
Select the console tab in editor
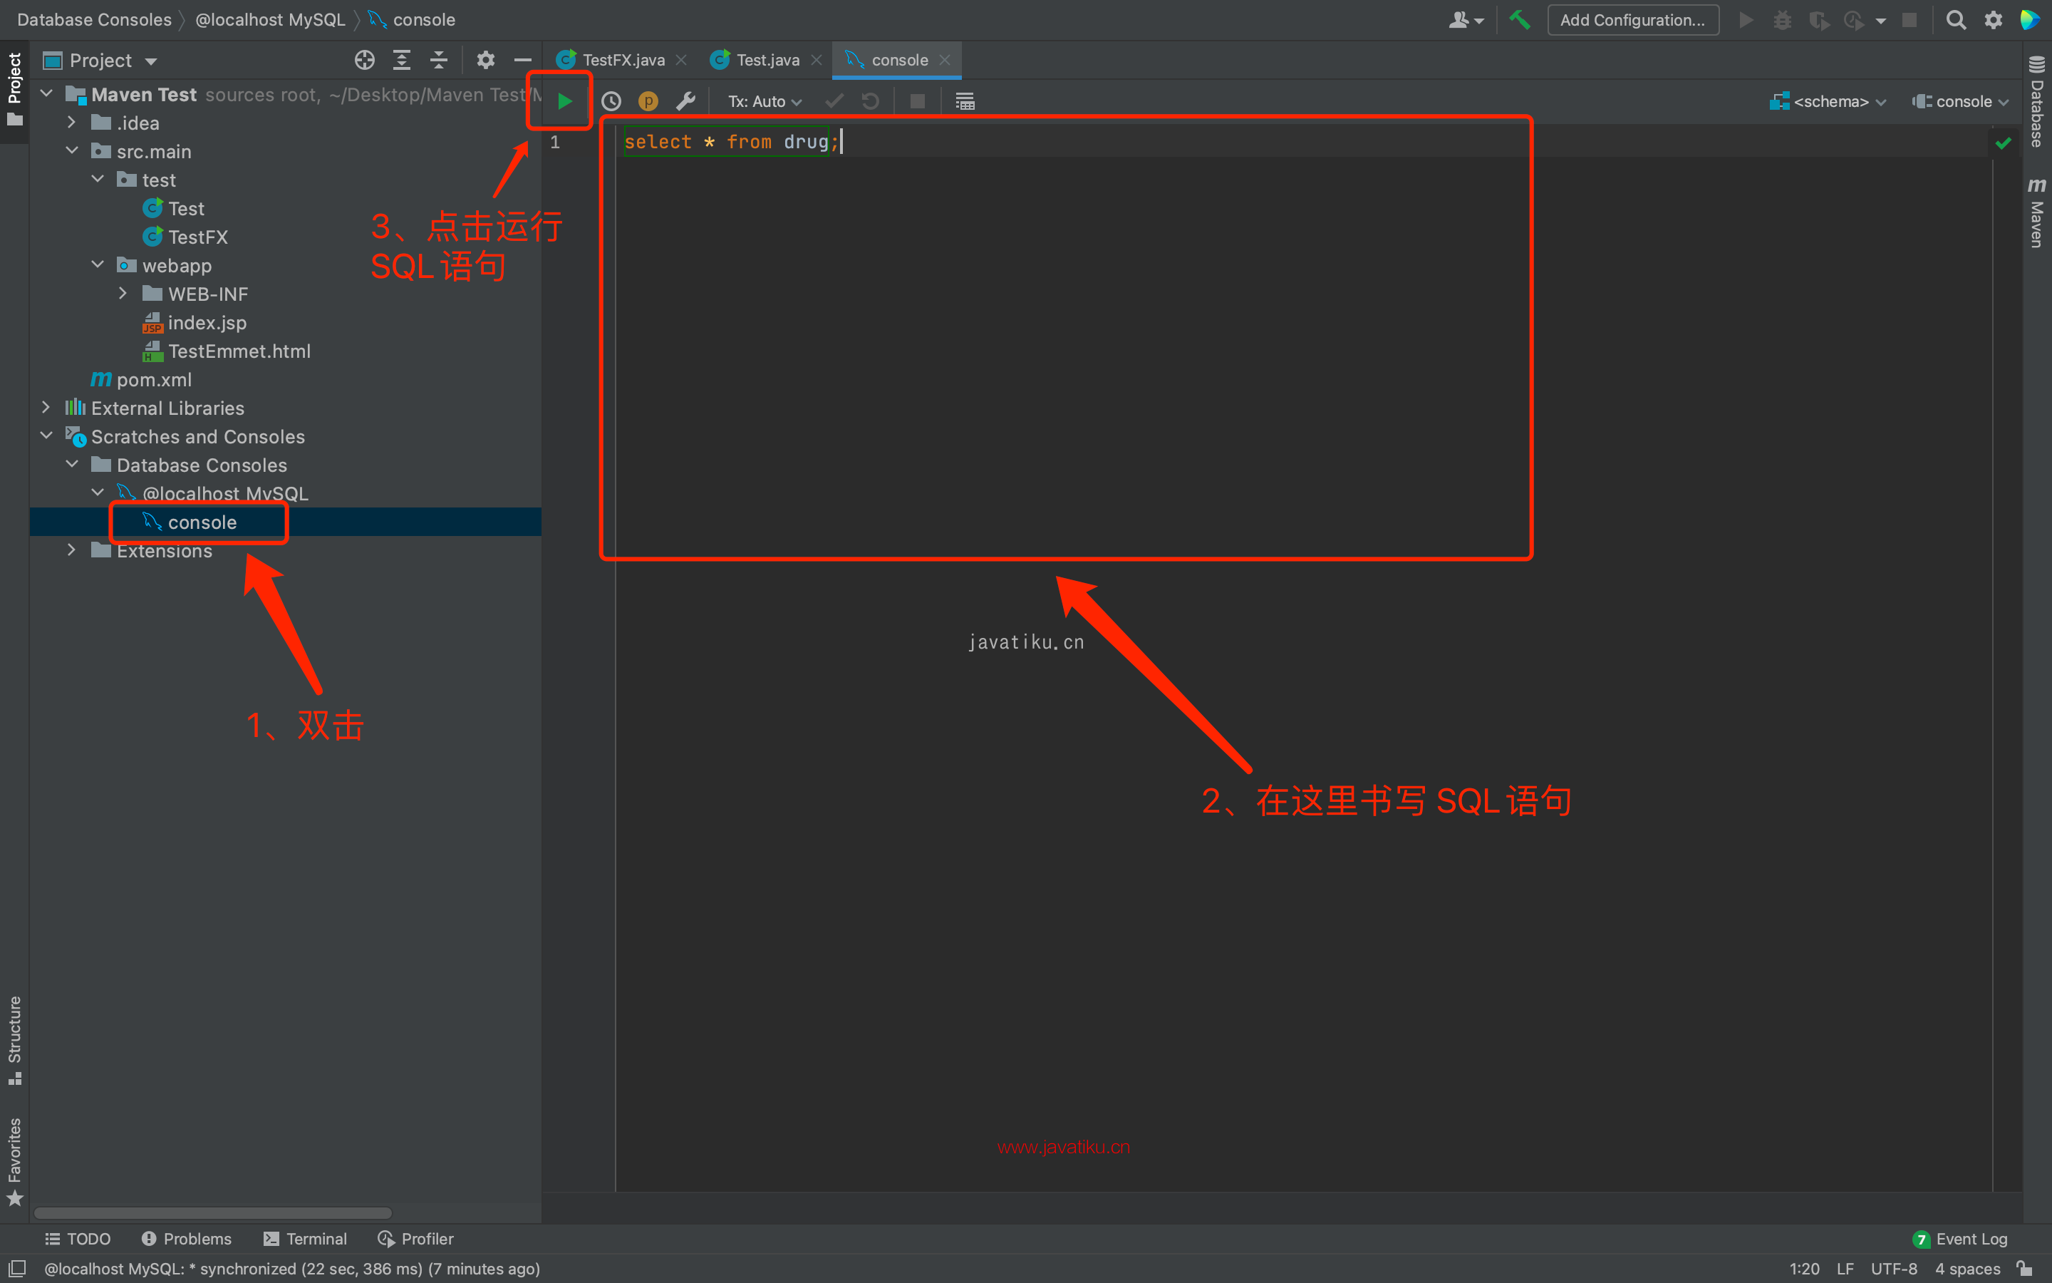point(898,58)
